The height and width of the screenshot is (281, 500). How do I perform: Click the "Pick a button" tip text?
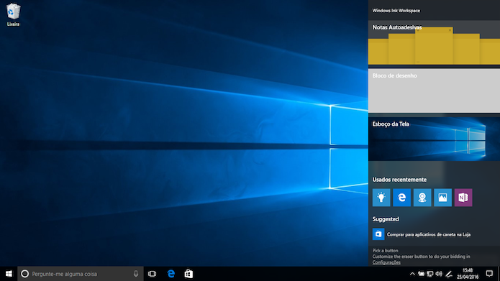[385, 250]
